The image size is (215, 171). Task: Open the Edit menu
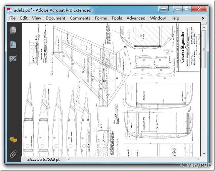24,18
